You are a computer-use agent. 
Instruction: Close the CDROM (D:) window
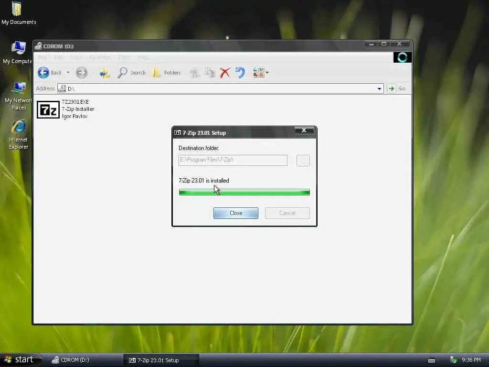coord(400,44)
